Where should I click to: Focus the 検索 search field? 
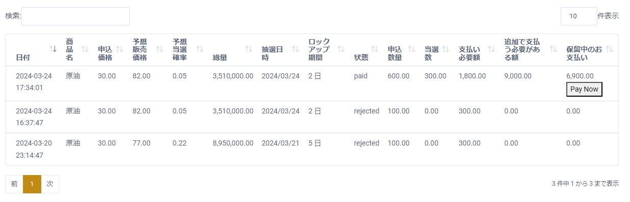point(75,16)
